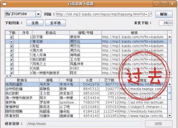The width and height of the screenshot is (178, 128).
Task: Open the 热门TOP500 dropdown list
Action: coord(39,14)
